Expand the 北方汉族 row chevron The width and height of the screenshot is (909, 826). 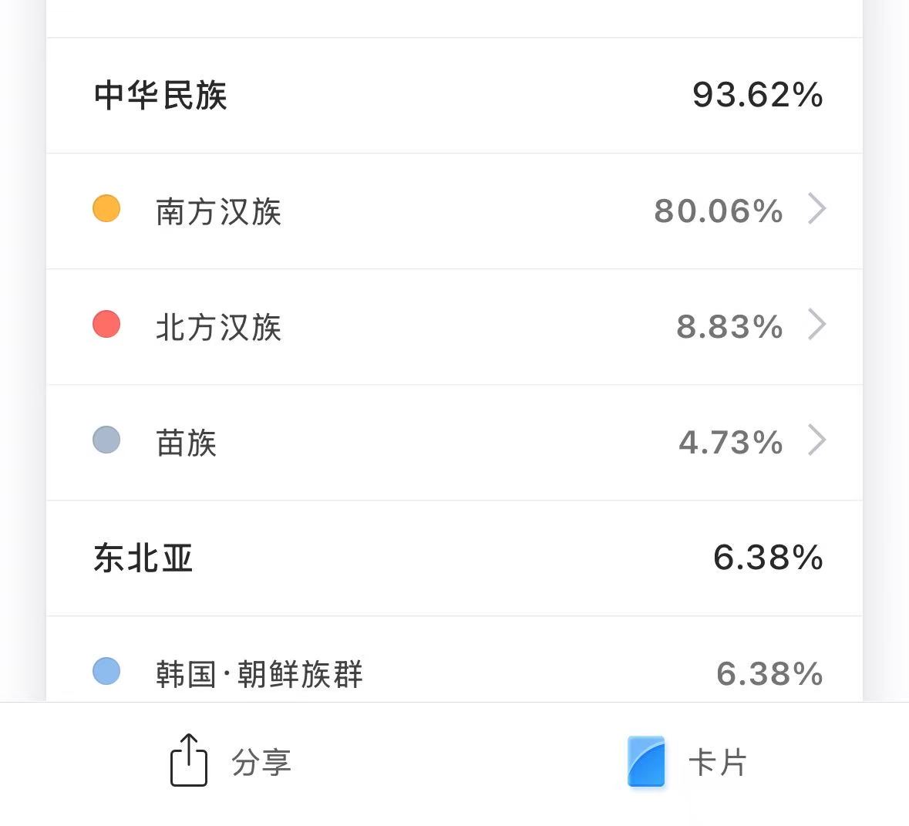pyautogui.click(x=816, y=325)
